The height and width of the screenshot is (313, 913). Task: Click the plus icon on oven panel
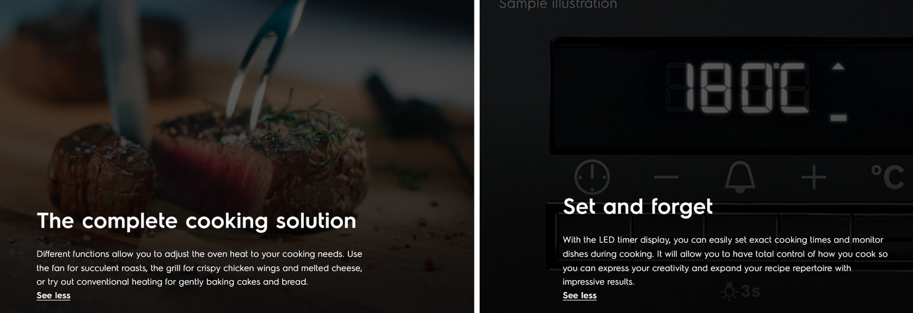pos(814,178)
